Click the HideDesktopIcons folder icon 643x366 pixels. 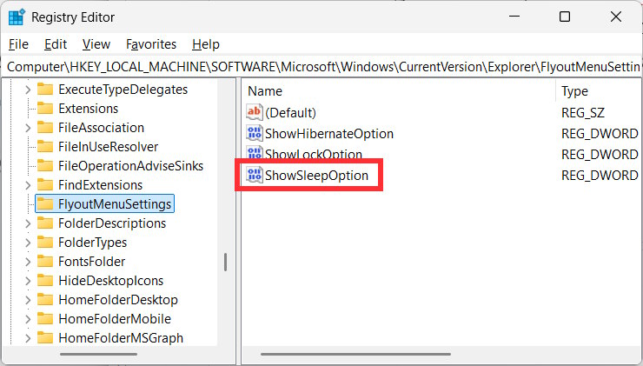click(45, 281)
